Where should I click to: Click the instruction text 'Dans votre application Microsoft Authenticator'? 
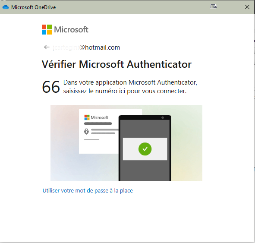[130, 82]
